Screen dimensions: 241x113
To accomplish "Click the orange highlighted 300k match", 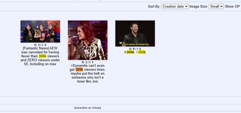I will tap(79, 70).
